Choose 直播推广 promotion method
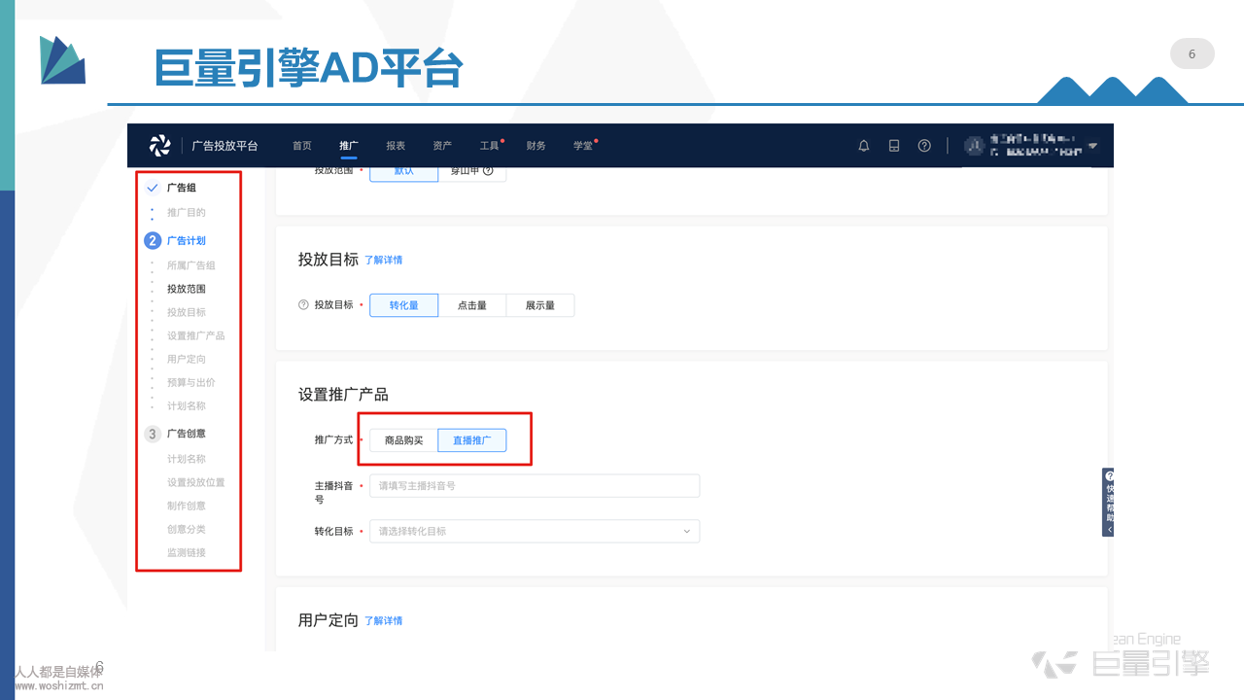This screenshot has width=1244, height=700. pyautogui.click(x=472, y=440)
